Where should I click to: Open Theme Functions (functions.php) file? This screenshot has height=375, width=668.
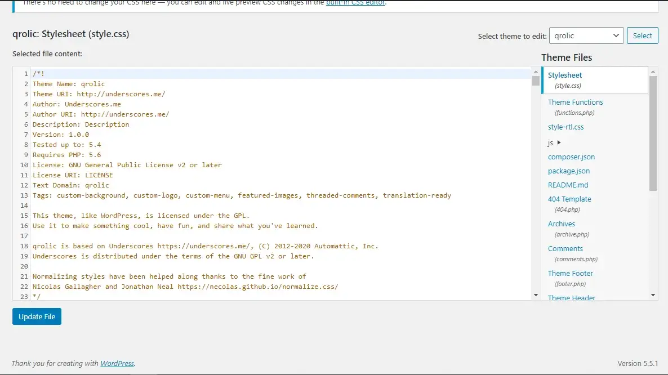tap(575, 102)
